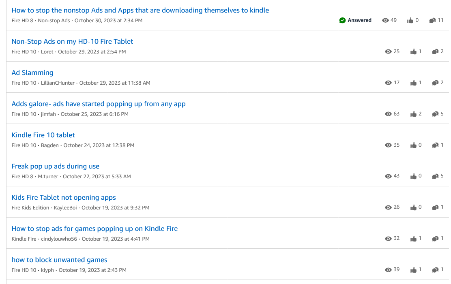Image resolution: width=451 pixels, height=284 pixels.
Task: Click replies bubble icon on Adds galore thread
Action: [x=435, y=114]
